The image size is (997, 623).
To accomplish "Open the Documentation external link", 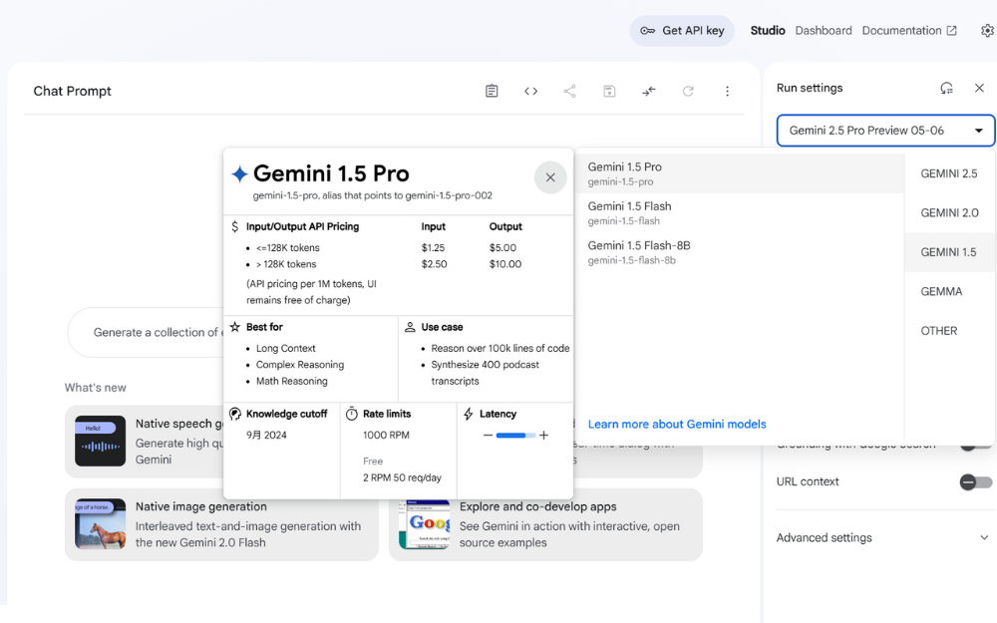I will [x=909, y=31].
